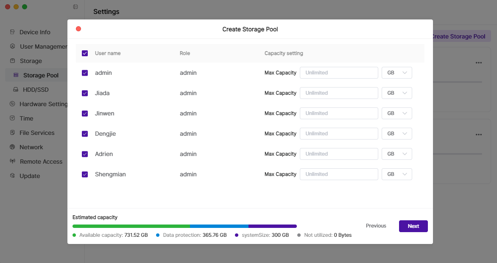Click the User Management sidebar icon
Screen dimensions: 497x263
click(x=12, y=46)
